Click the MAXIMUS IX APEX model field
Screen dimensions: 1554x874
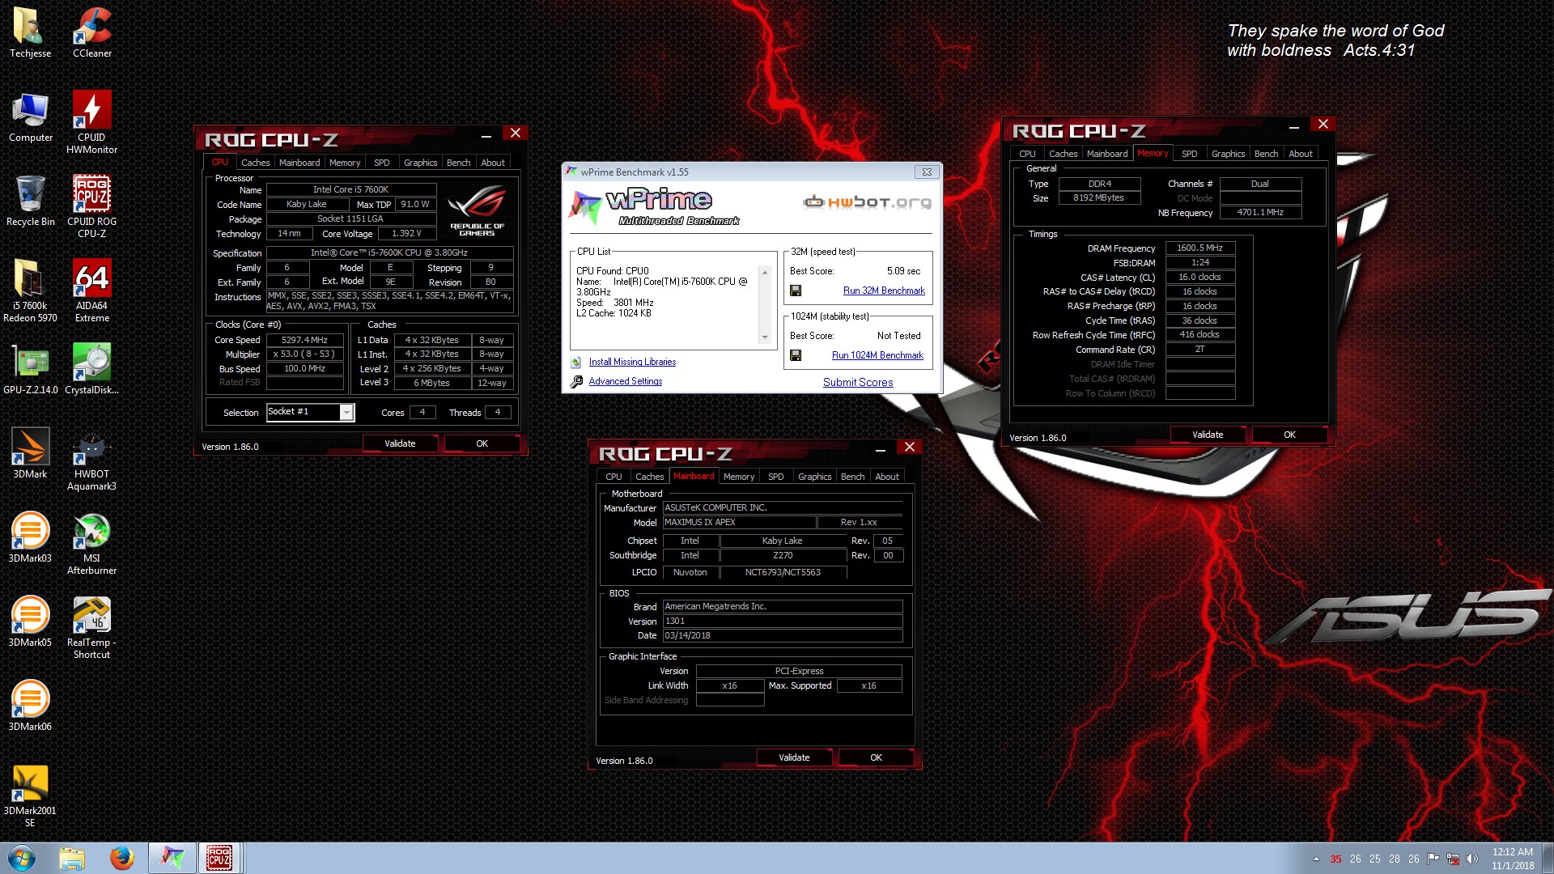click(739, 523)
